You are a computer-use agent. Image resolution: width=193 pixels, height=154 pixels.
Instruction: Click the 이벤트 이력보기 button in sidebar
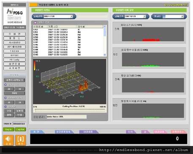pyautogui.click(x=14, y=80)
